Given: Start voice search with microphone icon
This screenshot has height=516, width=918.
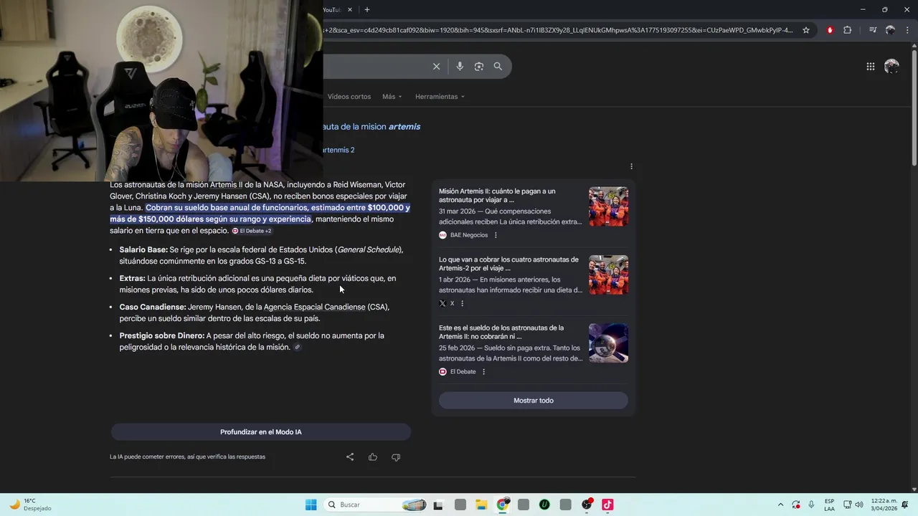Looking at the screenshot, I should point(460,66).
